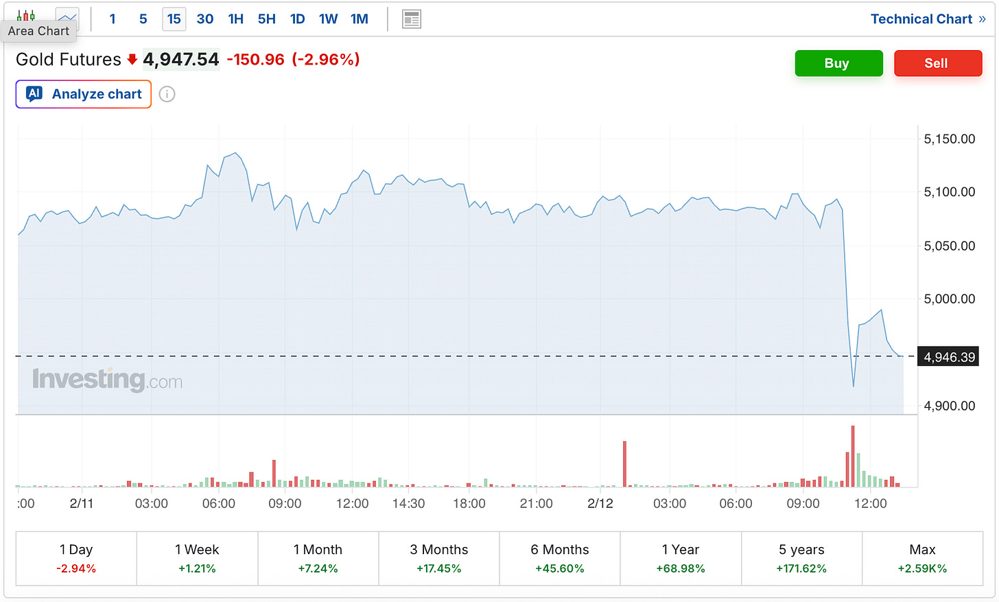Select the 1W interval option

point(328,19)
